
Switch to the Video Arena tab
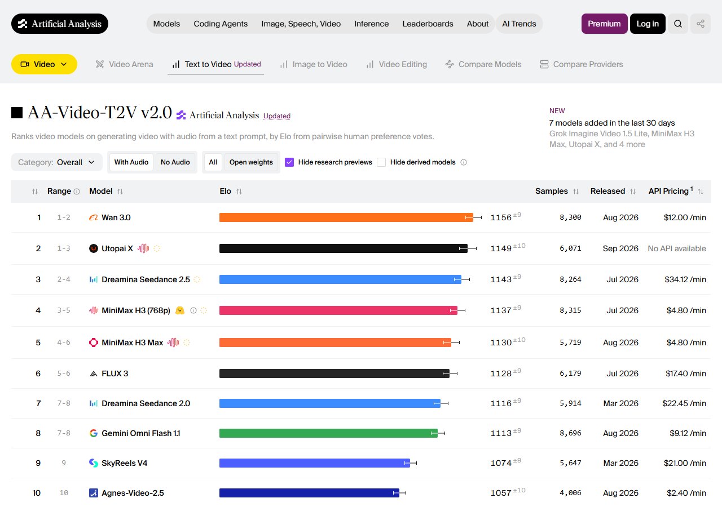[x=124, y=64]
